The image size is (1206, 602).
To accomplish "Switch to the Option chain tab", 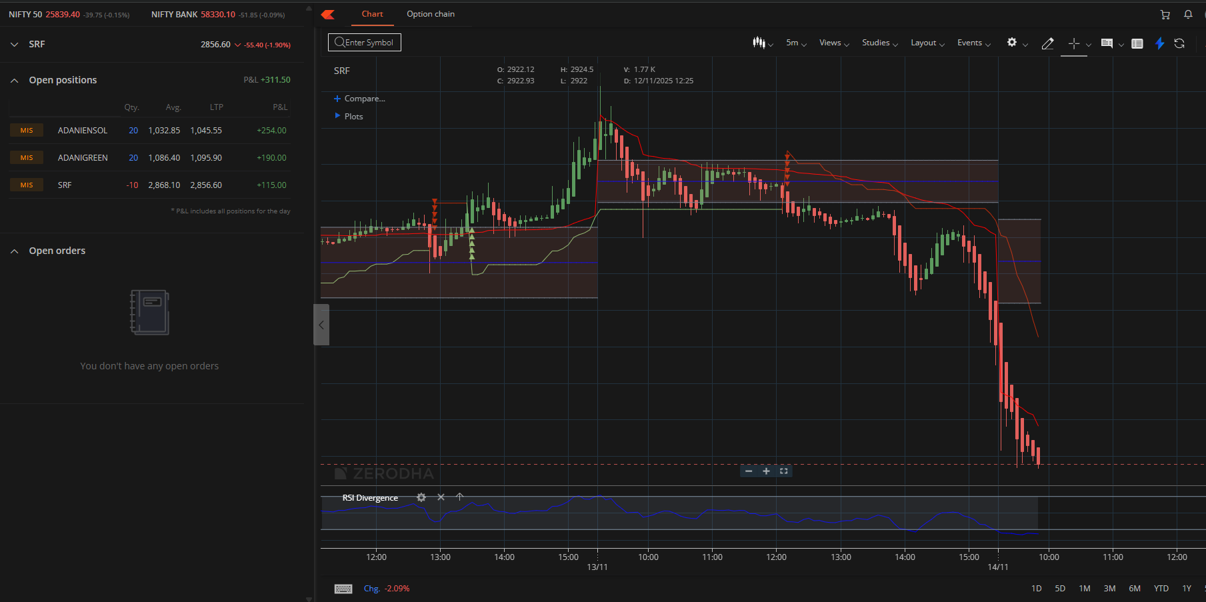I will click(431, 14).
